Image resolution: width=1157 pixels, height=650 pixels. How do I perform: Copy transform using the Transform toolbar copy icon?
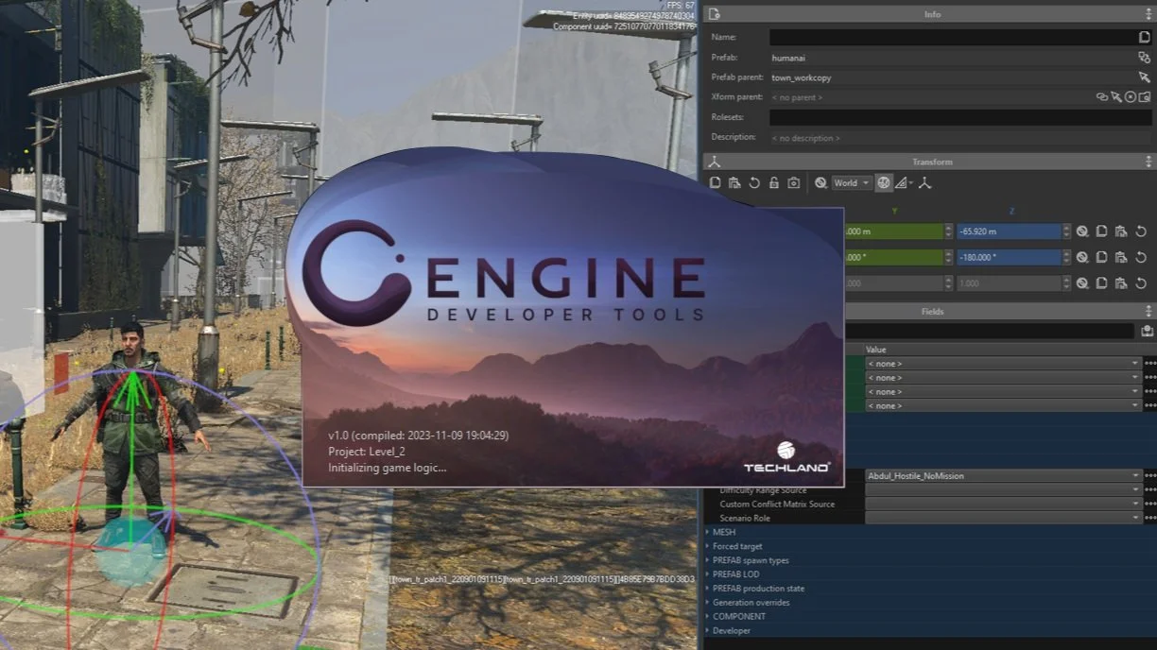pyautogui.click(x=716, y=183)
